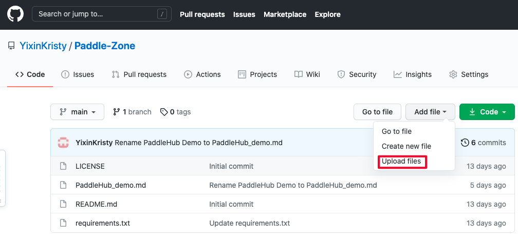Switch to the repository Pull requests tab
Image resolution: width=518 pixels, height=239 pixels.
[x=139, y=74]
